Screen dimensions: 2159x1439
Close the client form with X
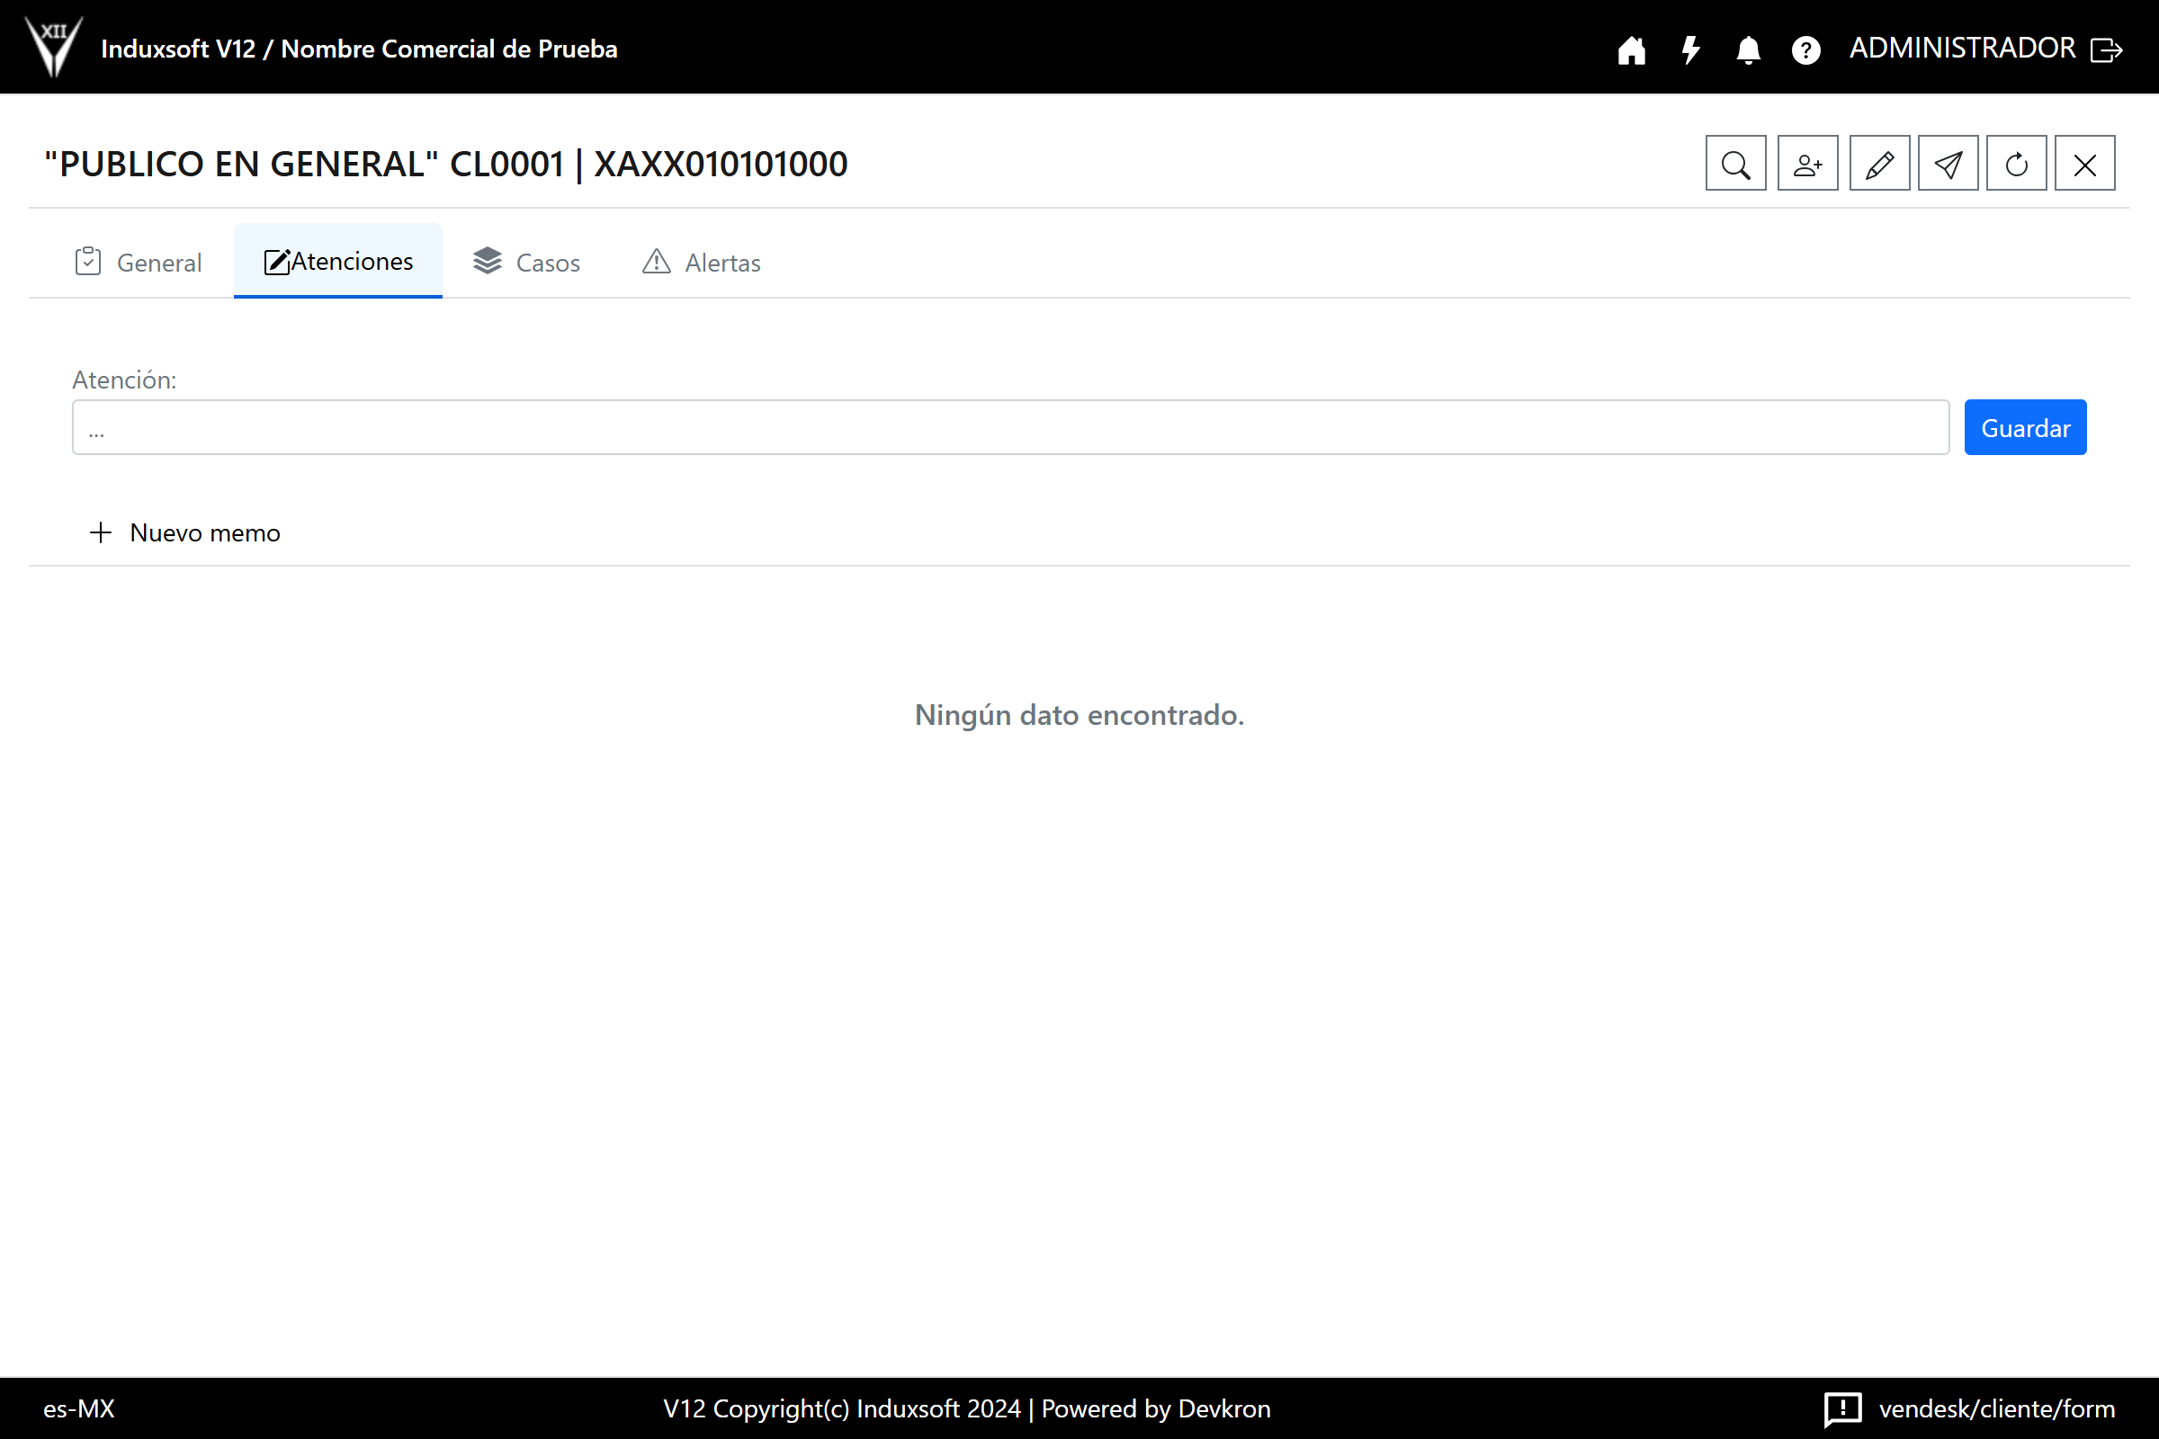pyautogui.click(x=2083, y=165)
